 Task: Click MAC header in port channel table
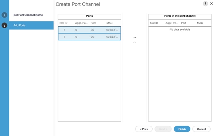point(200,23)
